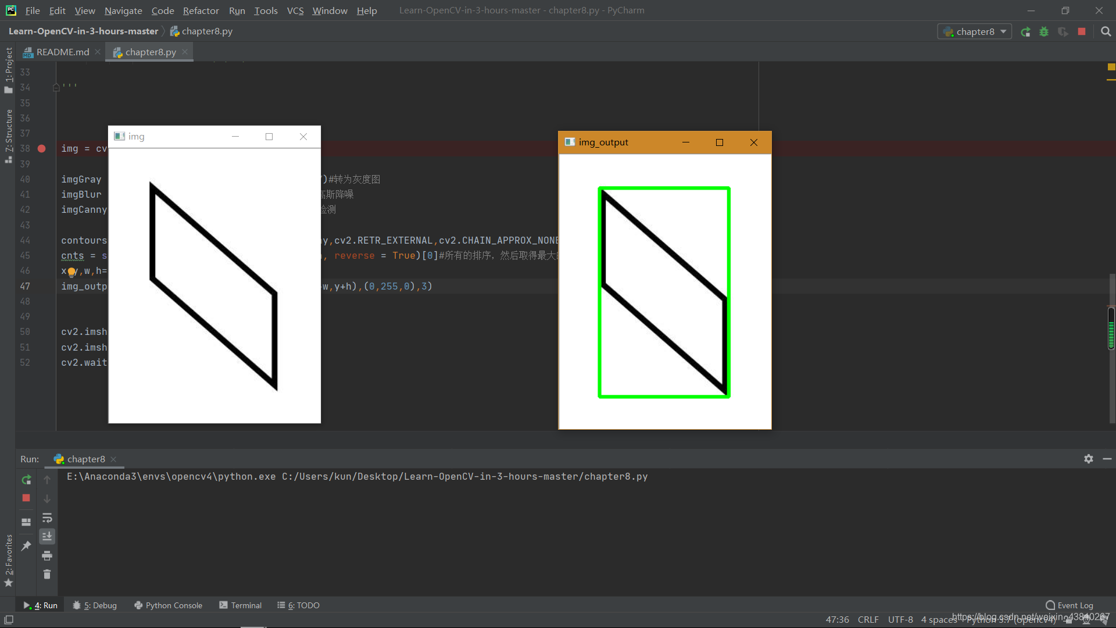The image size is (1116, 628).
Task: Switch to the README.md editor tab
Action: point(62,52)
